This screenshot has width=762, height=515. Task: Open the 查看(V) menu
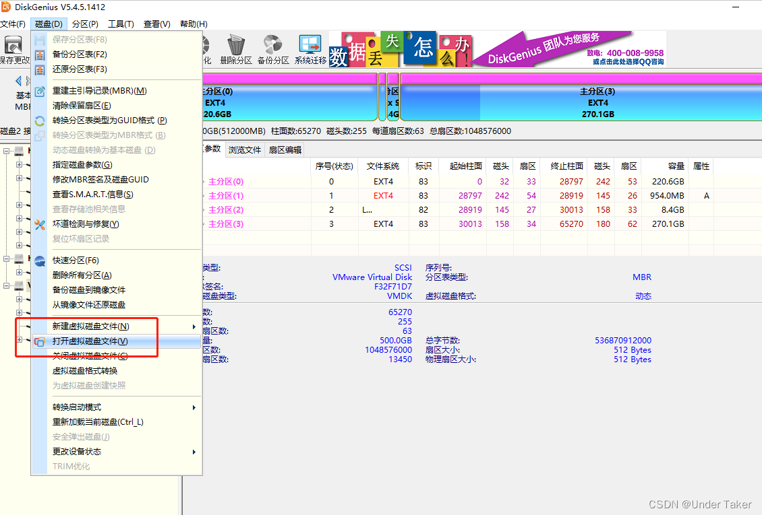click(x=157, y=24)
